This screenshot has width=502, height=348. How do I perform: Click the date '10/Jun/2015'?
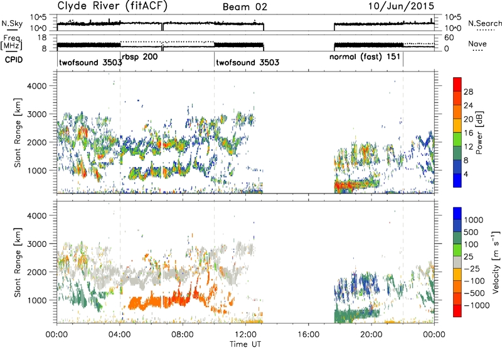(x=401, y=6)
